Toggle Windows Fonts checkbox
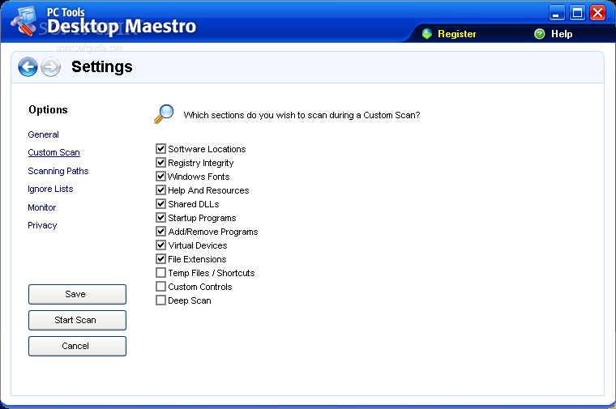The height and width of the screenshot is (409, 616). [160, 177]
